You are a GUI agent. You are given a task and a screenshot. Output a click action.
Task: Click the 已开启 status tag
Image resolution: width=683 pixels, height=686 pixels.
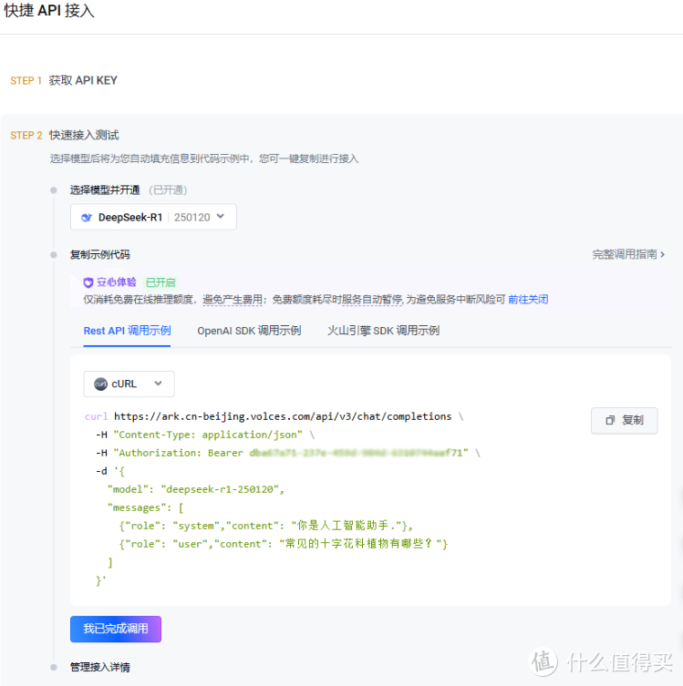coord(160,282)
